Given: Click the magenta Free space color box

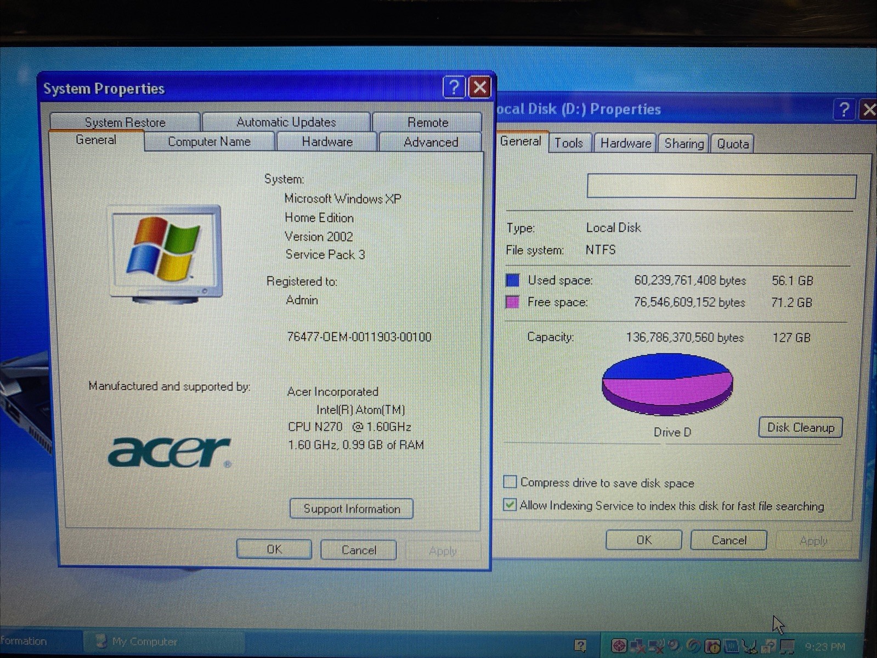Looking at the screenshot, I should point(512,302).
